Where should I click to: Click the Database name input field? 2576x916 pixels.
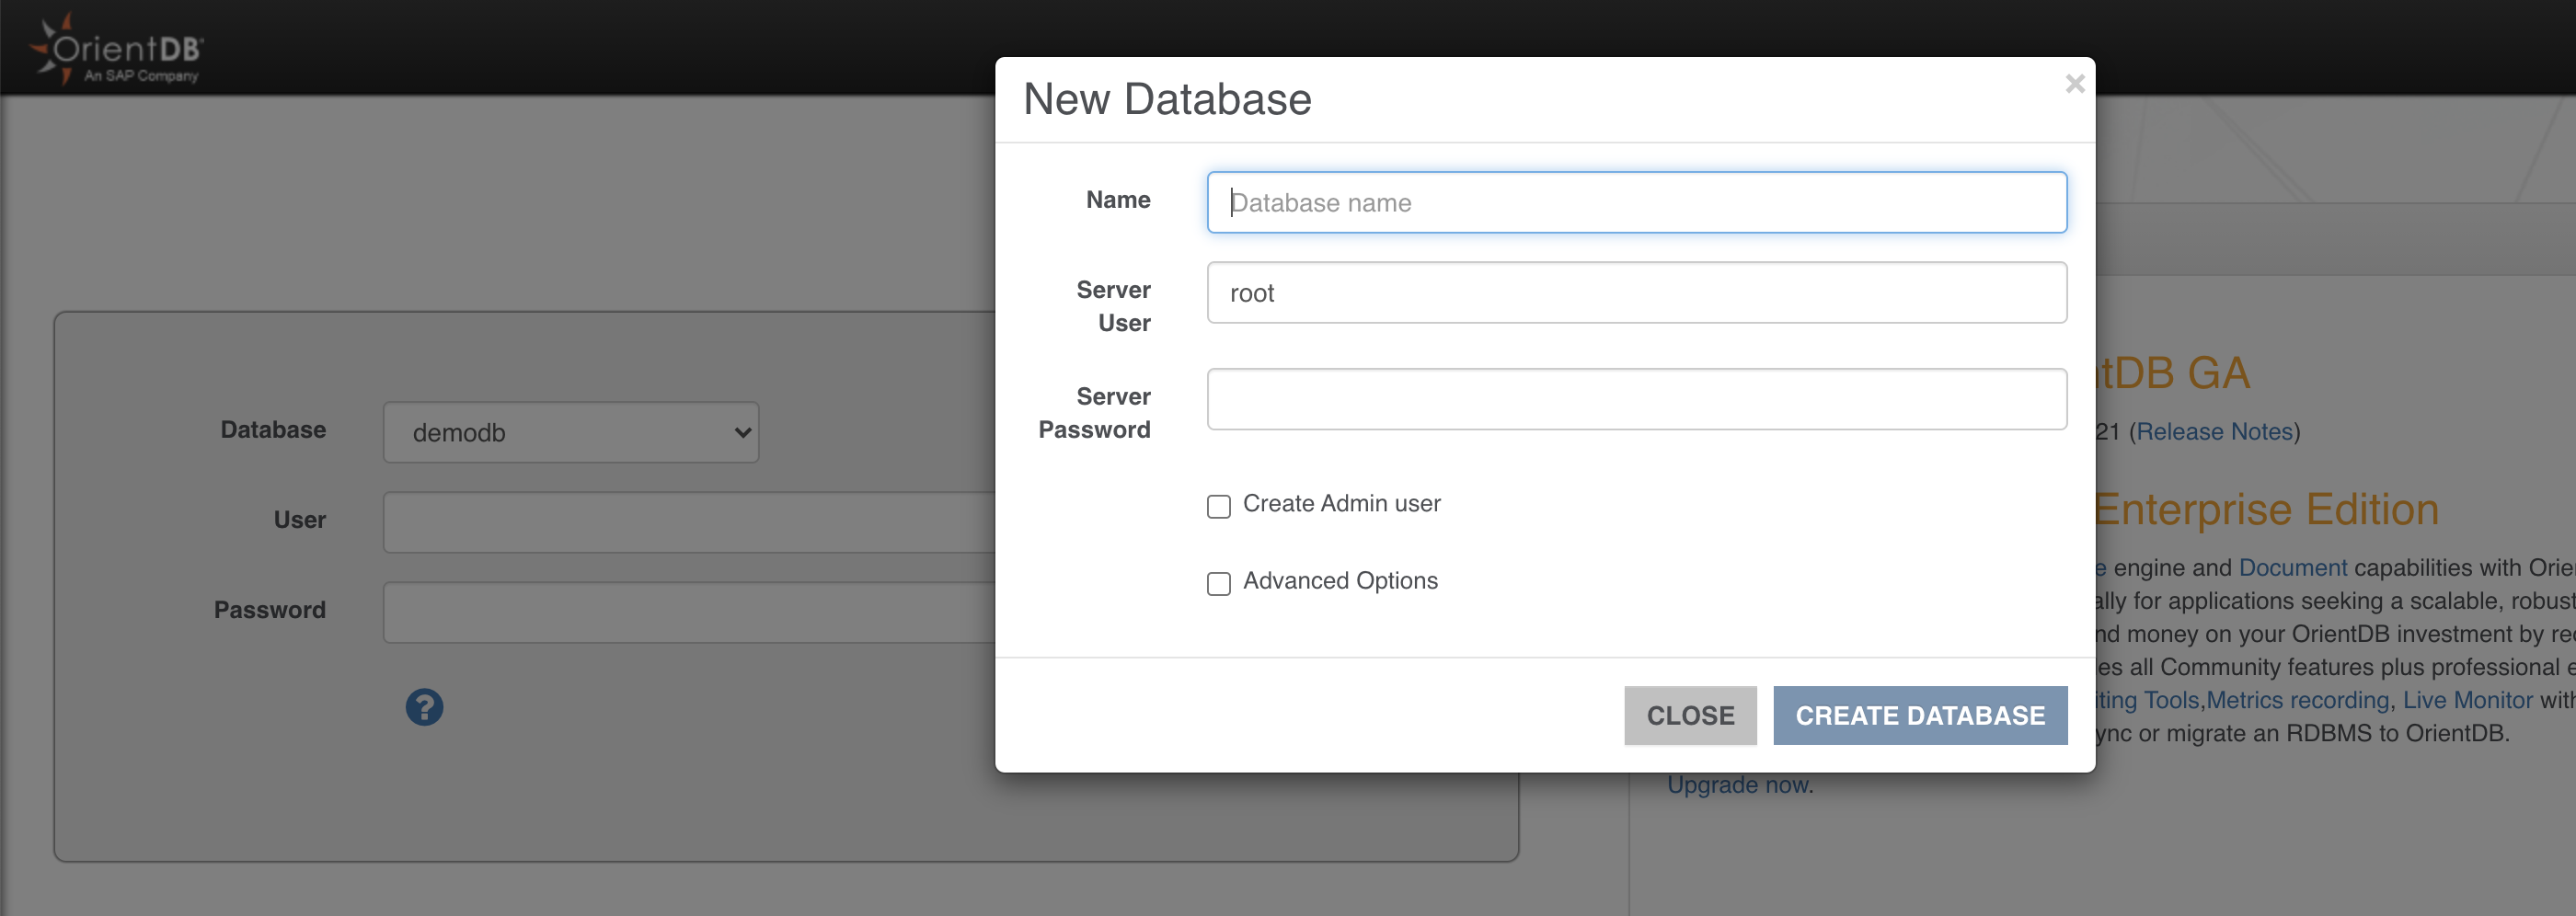pyautogui.click(x=1636, y=203)
